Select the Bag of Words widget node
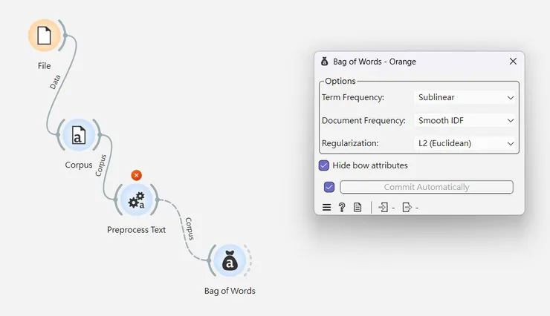The image size is (550, 316). click(x=230, y=261)
